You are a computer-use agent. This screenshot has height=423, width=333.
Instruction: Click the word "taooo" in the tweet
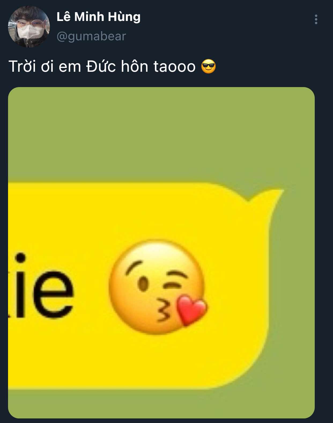point(175,67)
